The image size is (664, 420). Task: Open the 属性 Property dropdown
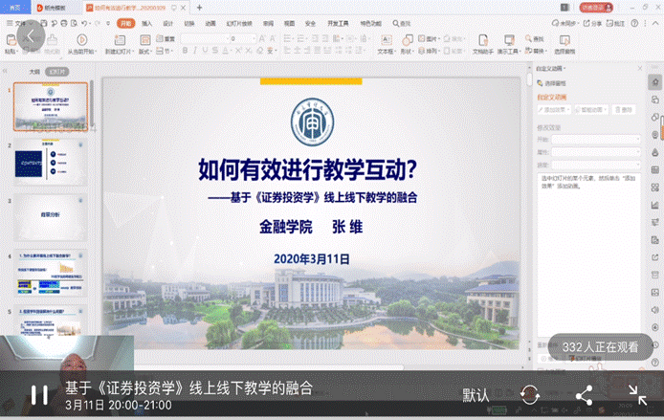point(596,151)
